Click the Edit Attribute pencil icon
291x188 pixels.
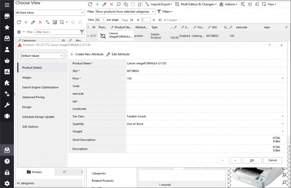click(108, 54)
